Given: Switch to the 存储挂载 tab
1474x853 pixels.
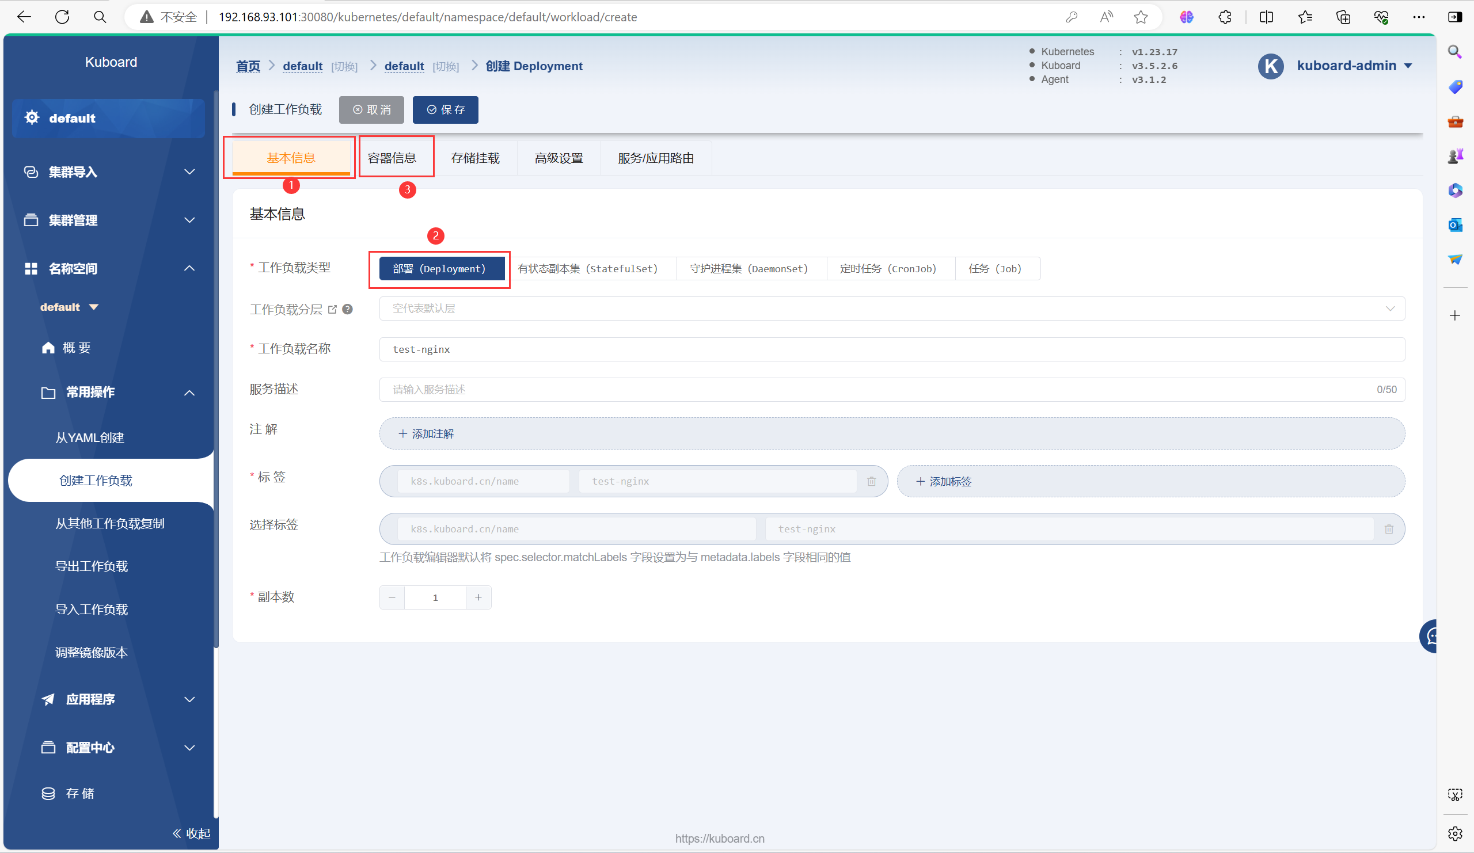Looking at the screenshot, I should pyautogui.click(x=475, y=158).
